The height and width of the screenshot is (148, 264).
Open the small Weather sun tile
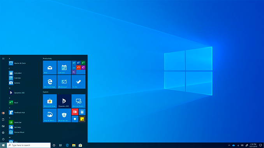pyautogui.click(x=75, y=119)
